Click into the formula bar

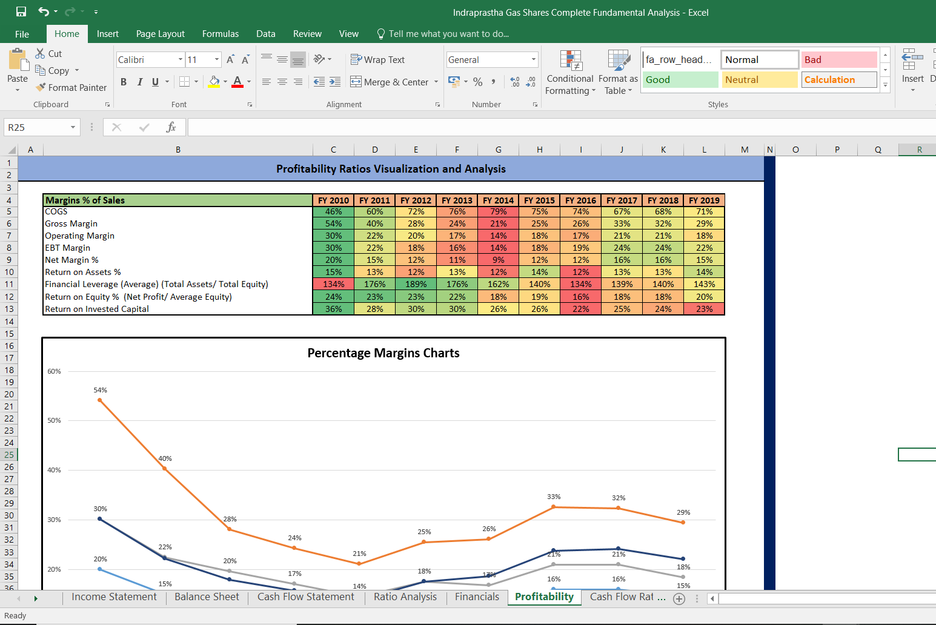(562, 127)
